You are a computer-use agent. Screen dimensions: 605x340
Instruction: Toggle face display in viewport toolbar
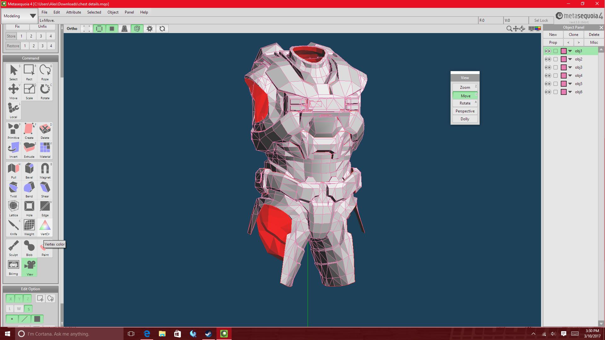[112, 29]
